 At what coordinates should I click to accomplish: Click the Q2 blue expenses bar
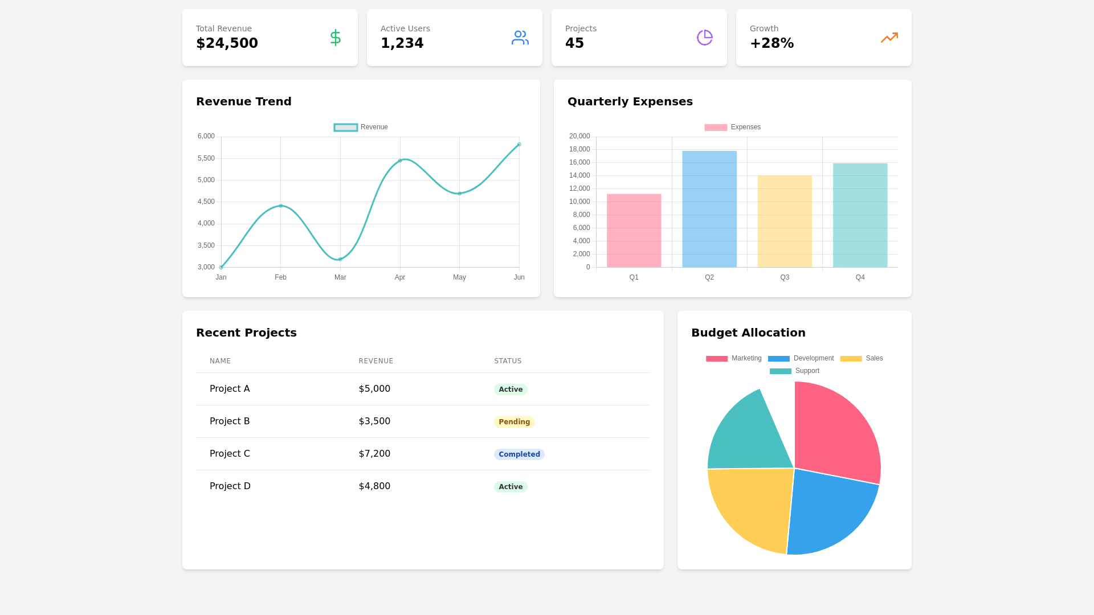tap(709, 208)
